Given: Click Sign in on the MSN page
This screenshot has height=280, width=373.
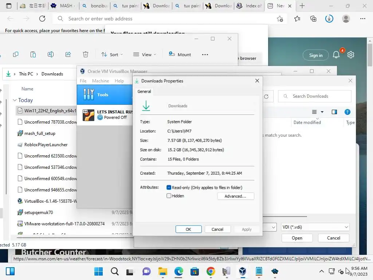Looking at the screenshot, I should [316, 55].
